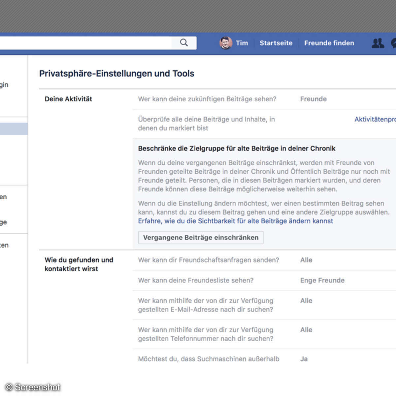Screen dimensions: 396x396
Task: Expand 'Wer kann dir Freundschaftsanfragen senden?' row
Action: point(208,260)
